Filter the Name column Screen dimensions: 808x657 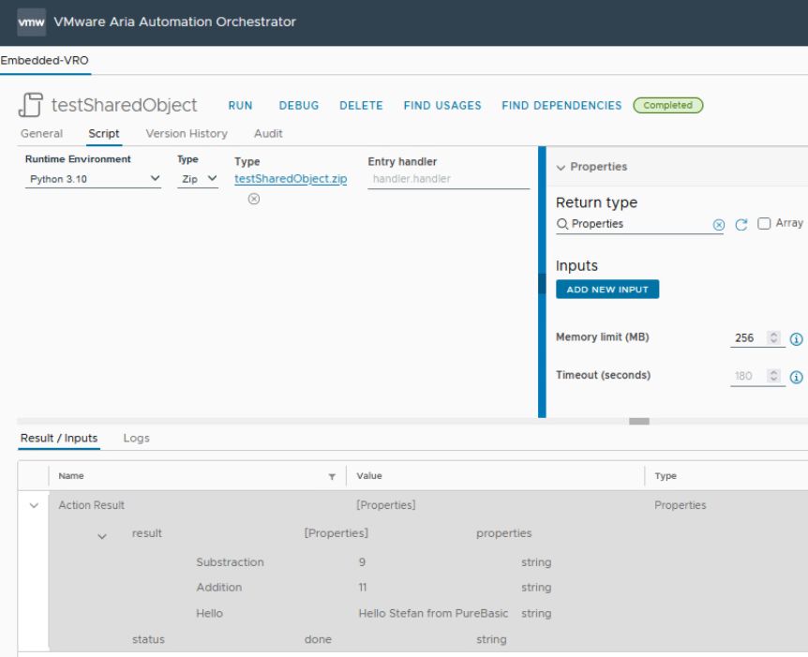(332, 477)
